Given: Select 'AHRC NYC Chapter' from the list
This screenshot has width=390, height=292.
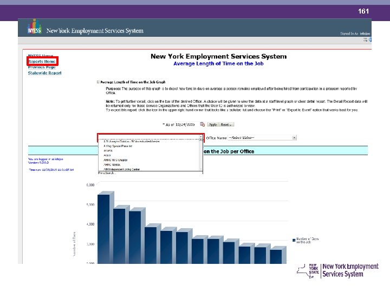Looking at the screenshot, I should pos(115,160).
